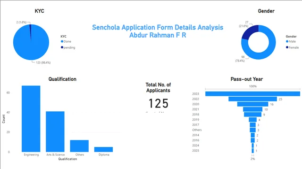Click the 2018 funnel bar
Image resolution: width=302 pixels, height=169 pixels.
click(253, 115)
